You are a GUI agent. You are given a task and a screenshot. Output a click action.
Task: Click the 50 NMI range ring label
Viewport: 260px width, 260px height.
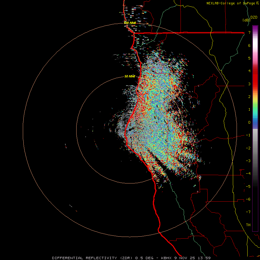click(130, 76)
